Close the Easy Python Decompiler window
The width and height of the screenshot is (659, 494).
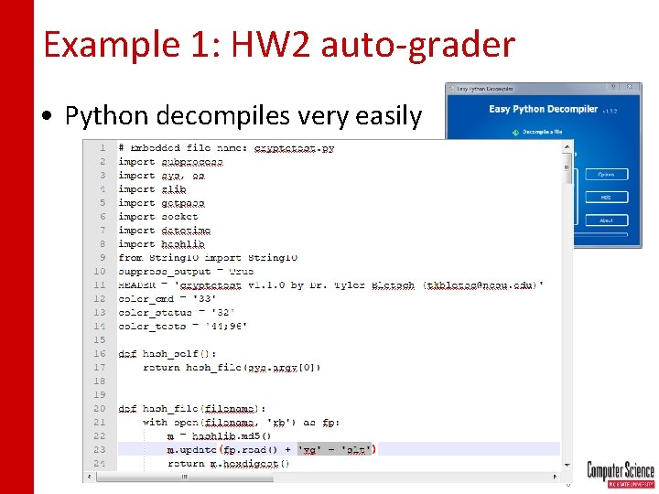click(x=629, y=87)
